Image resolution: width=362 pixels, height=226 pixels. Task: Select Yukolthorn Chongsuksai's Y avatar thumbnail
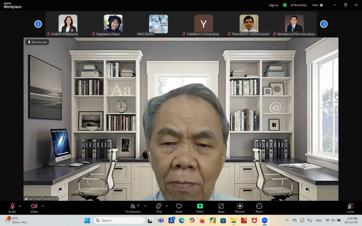point(204,24)
